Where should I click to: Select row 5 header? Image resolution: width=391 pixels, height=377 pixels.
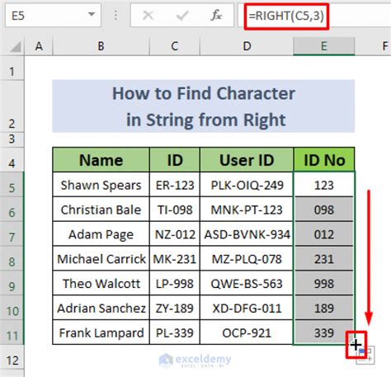pos(12,185)
